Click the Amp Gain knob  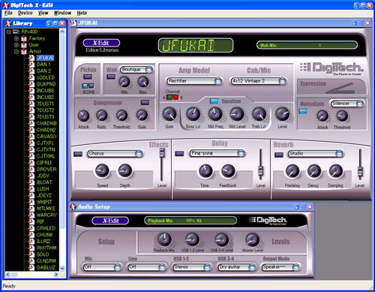[x=169, y=114]
